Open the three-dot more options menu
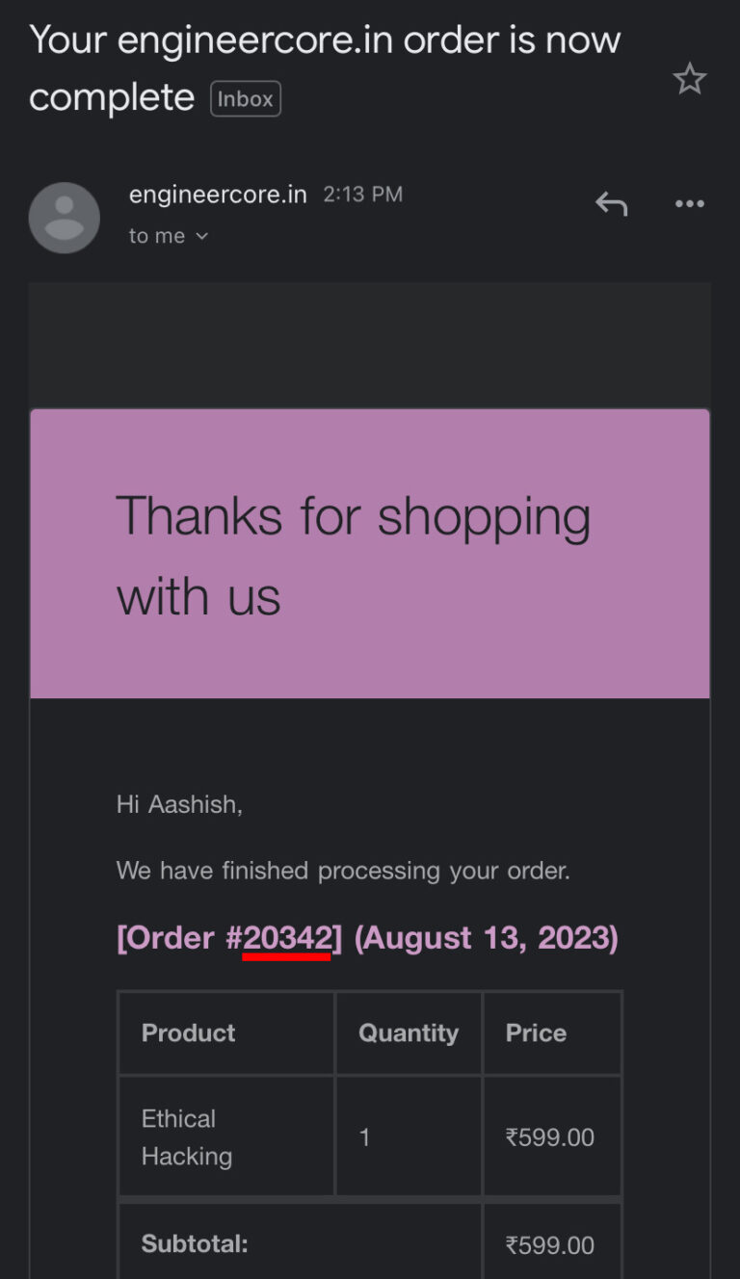The height and width of the screenshot is (1279, 740). (x=689, y=203)
